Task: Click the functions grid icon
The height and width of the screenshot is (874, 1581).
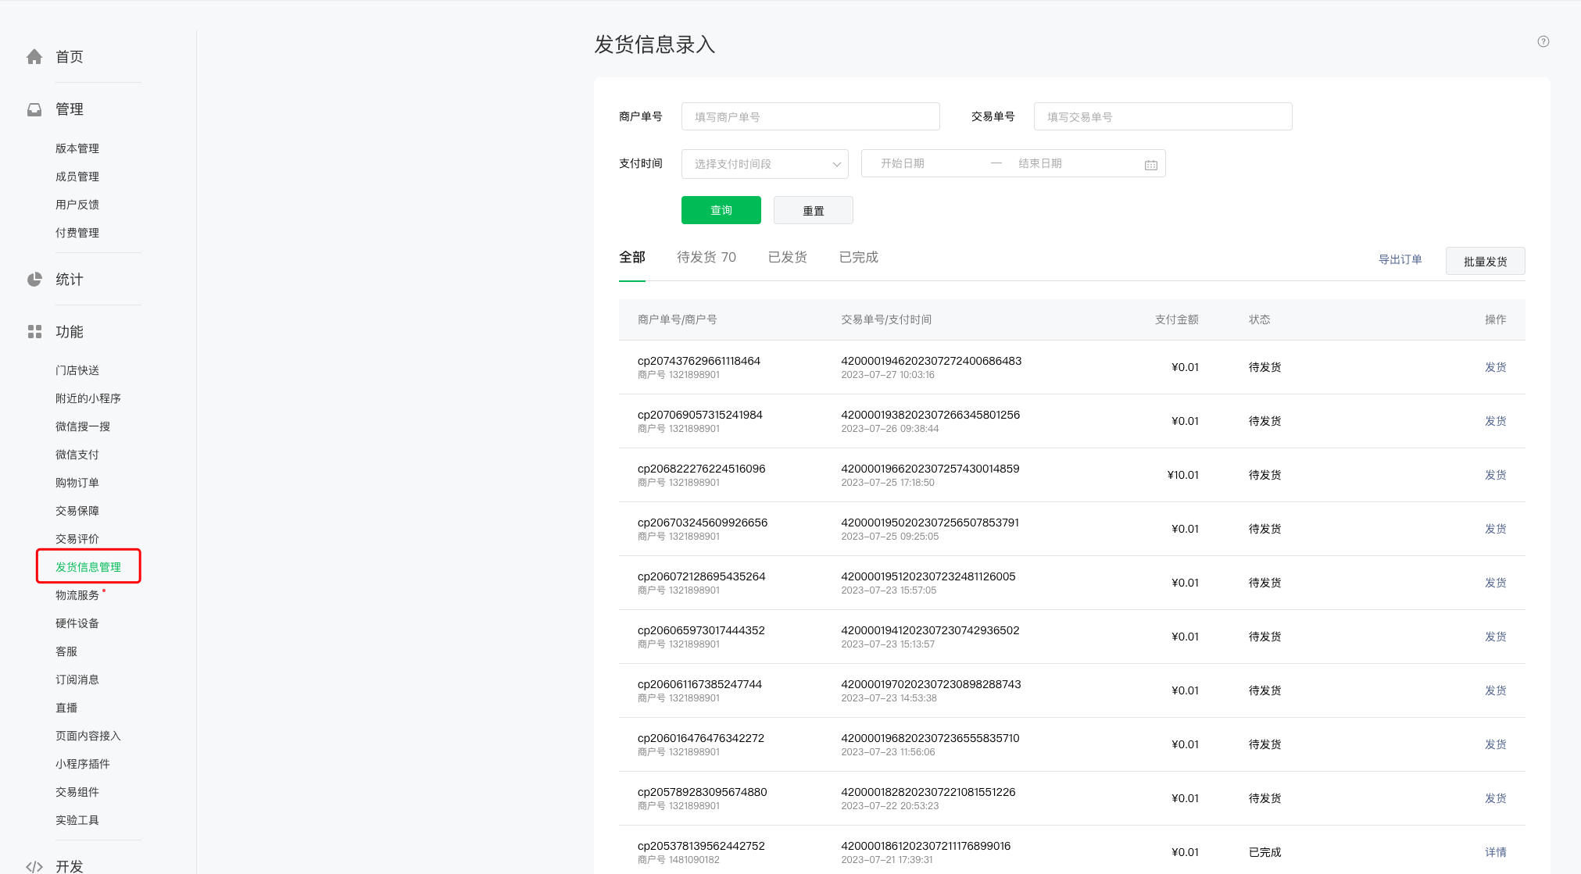Action: [x=34, y=332]
